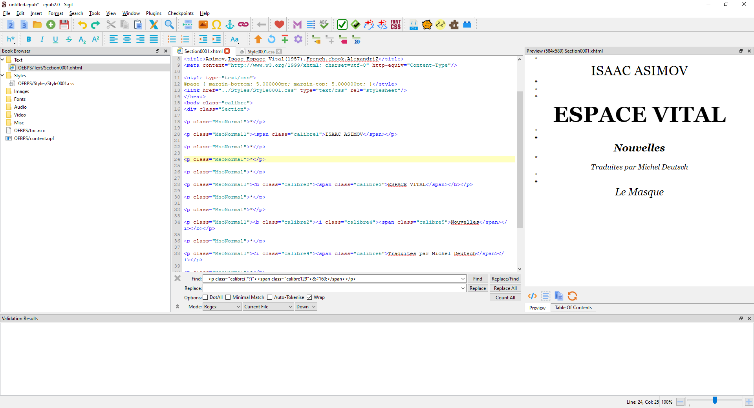Open the Plugins menu

tap(154, 13)
